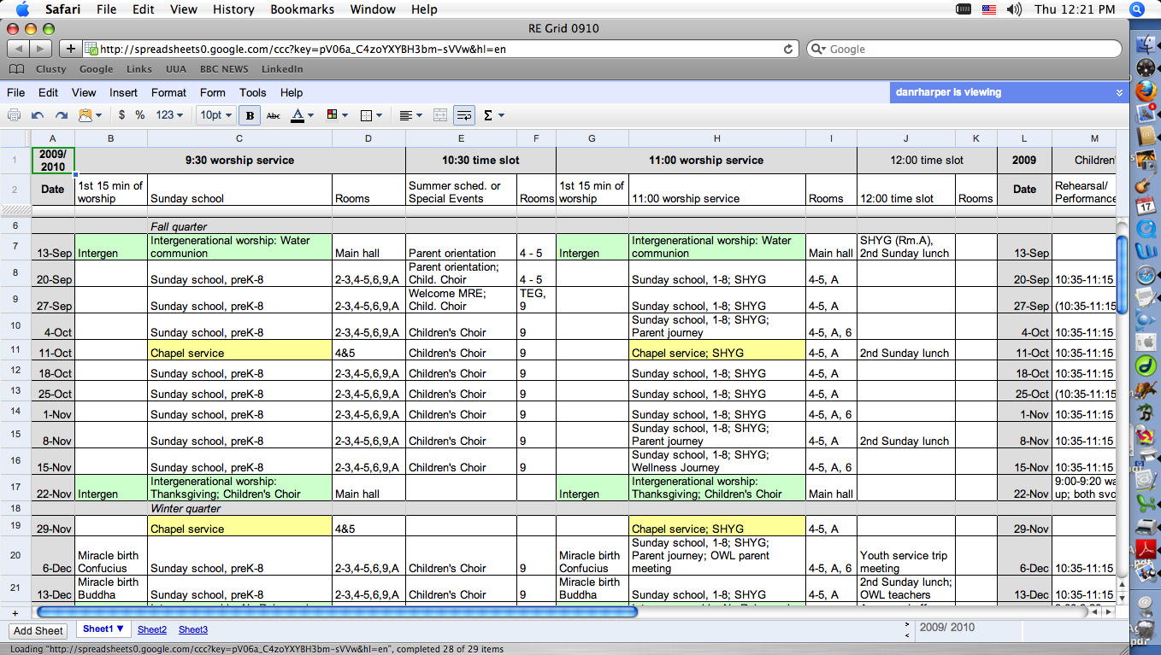Redo the last undone action
1161x655 pixels.
[61, 115]
